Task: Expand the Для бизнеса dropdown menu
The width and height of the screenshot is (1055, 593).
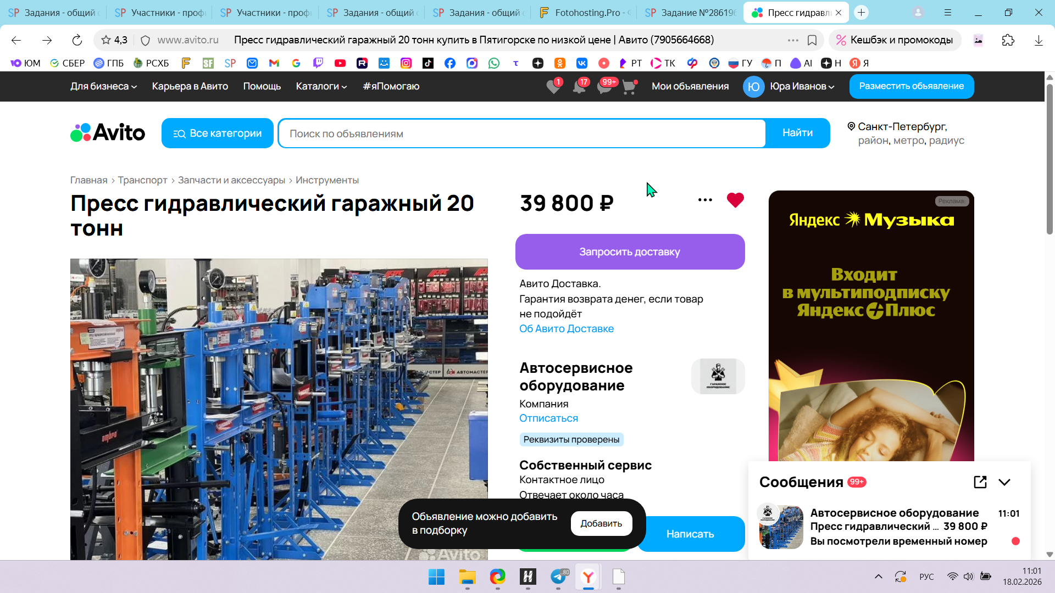Action: (x=103, y=86)
